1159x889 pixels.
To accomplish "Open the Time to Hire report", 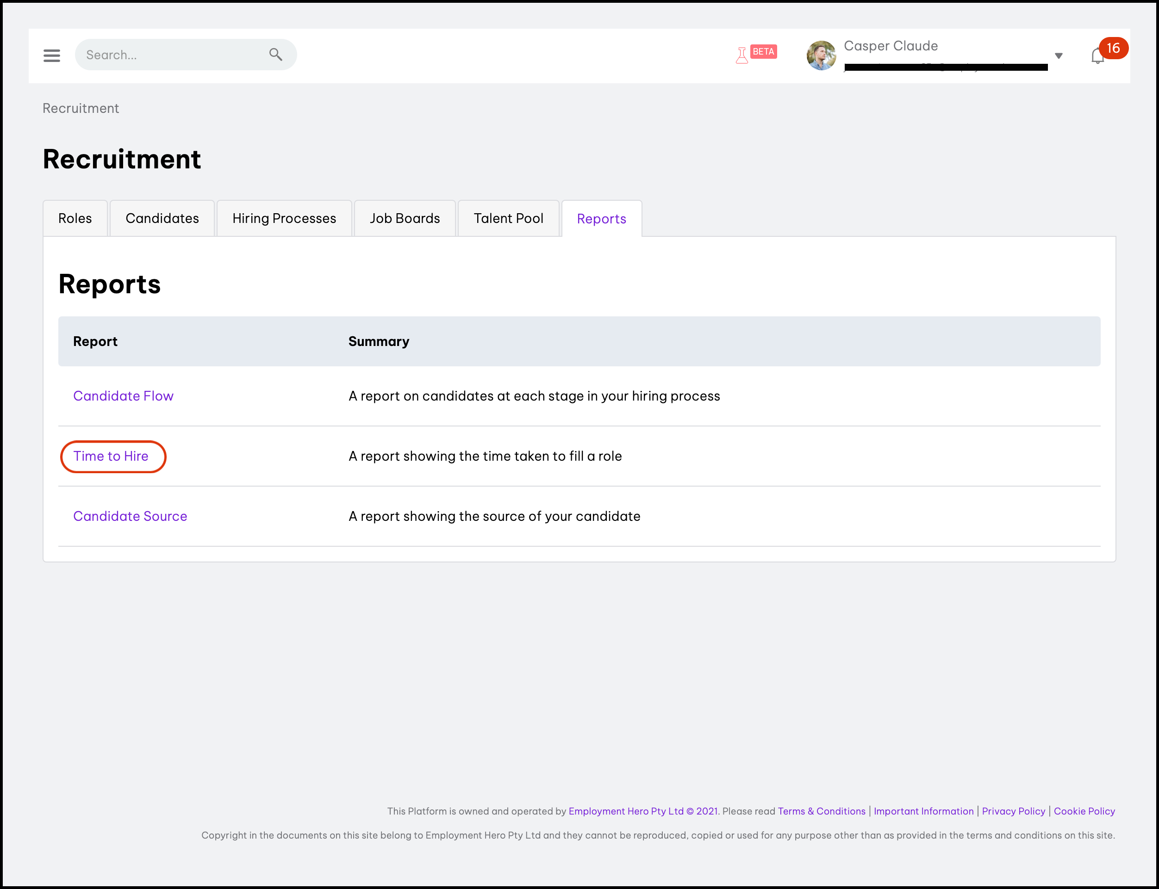I will point(111,456).
